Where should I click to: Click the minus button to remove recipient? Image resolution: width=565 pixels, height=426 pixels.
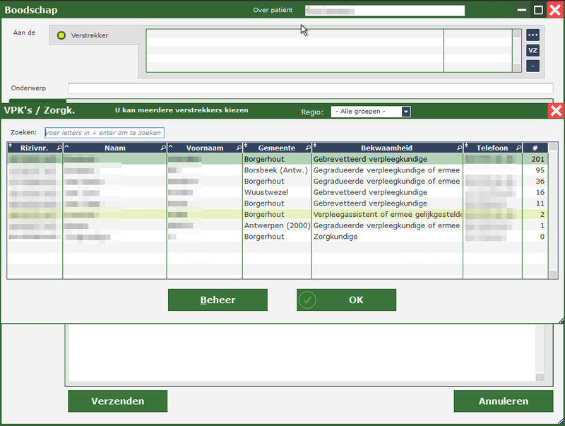point(533,66)
